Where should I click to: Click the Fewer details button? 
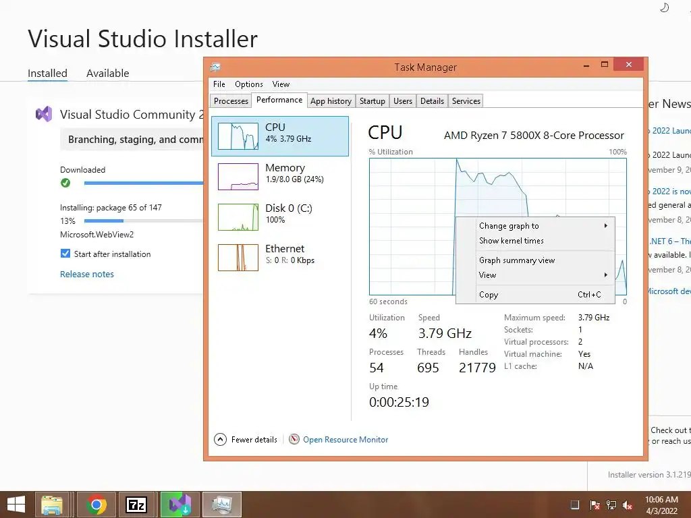click(246, 440)
